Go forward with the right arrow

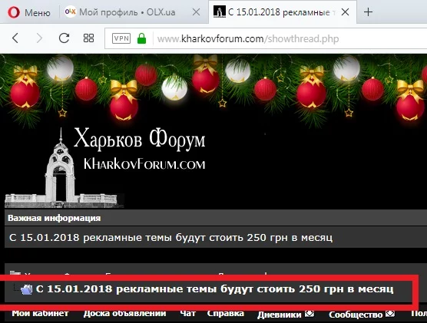point(39,38)
